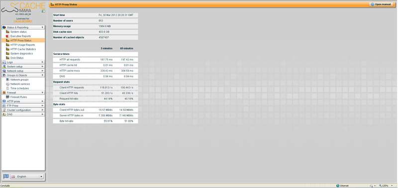Expand the HTTP proxy menu

coord(23,101)
